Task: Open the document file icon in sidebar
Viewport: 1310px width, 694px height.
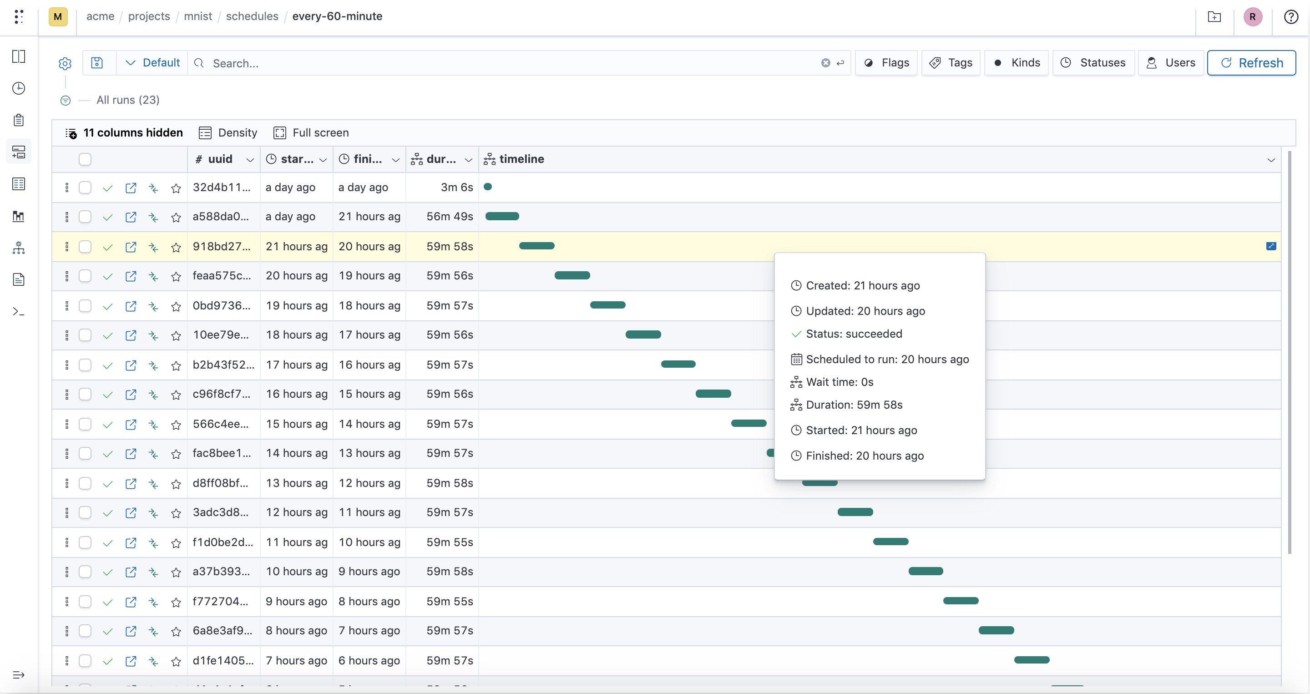Action: pyautogui.click(x=19, y=279)
